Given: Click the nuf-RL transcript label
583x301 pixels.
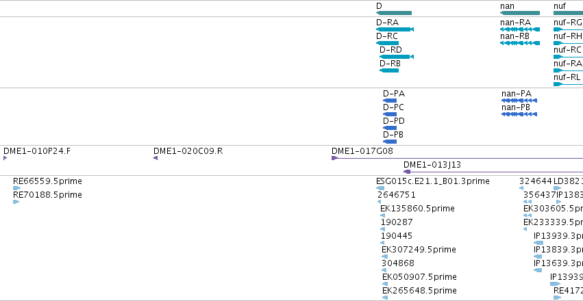Looking at the screenshot, I should [567, 77].
